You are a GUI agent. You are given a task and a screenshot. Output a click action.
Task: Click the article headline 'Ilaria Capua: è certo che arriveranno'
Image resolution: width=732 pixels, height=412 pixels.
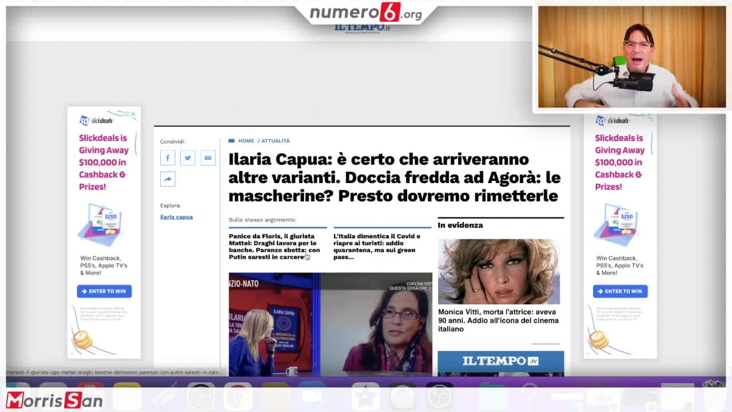click(394, 177)
